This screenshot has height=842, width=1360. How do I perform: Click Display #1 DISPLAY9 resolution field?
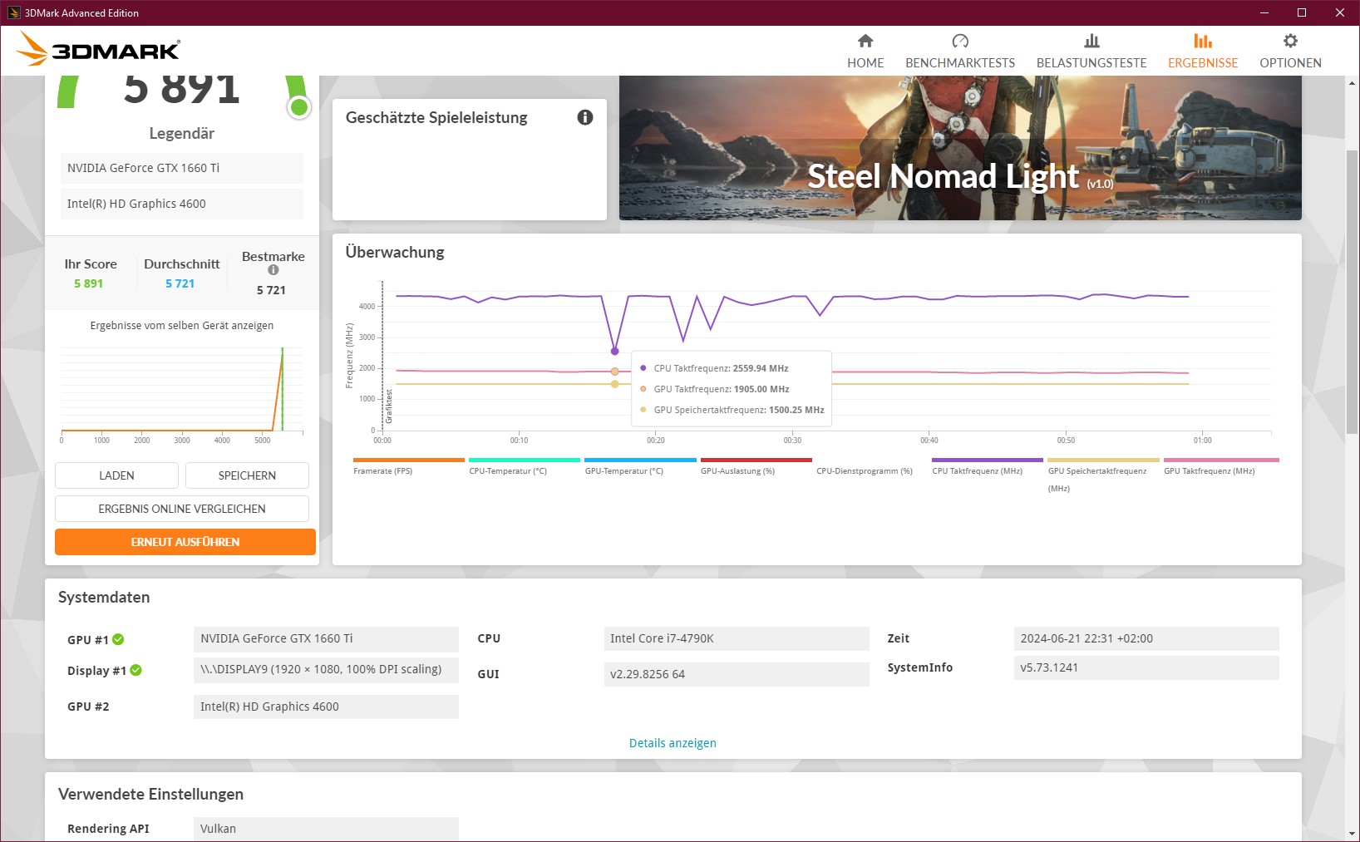coord(326,669)
